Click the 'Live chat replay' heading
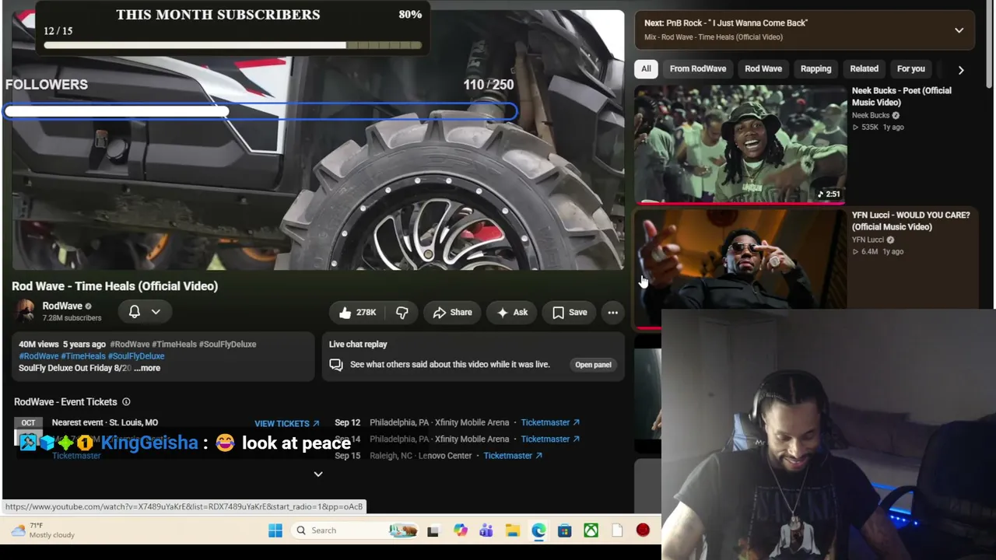This screenshot has height=560, width=996. click(358, 344)
